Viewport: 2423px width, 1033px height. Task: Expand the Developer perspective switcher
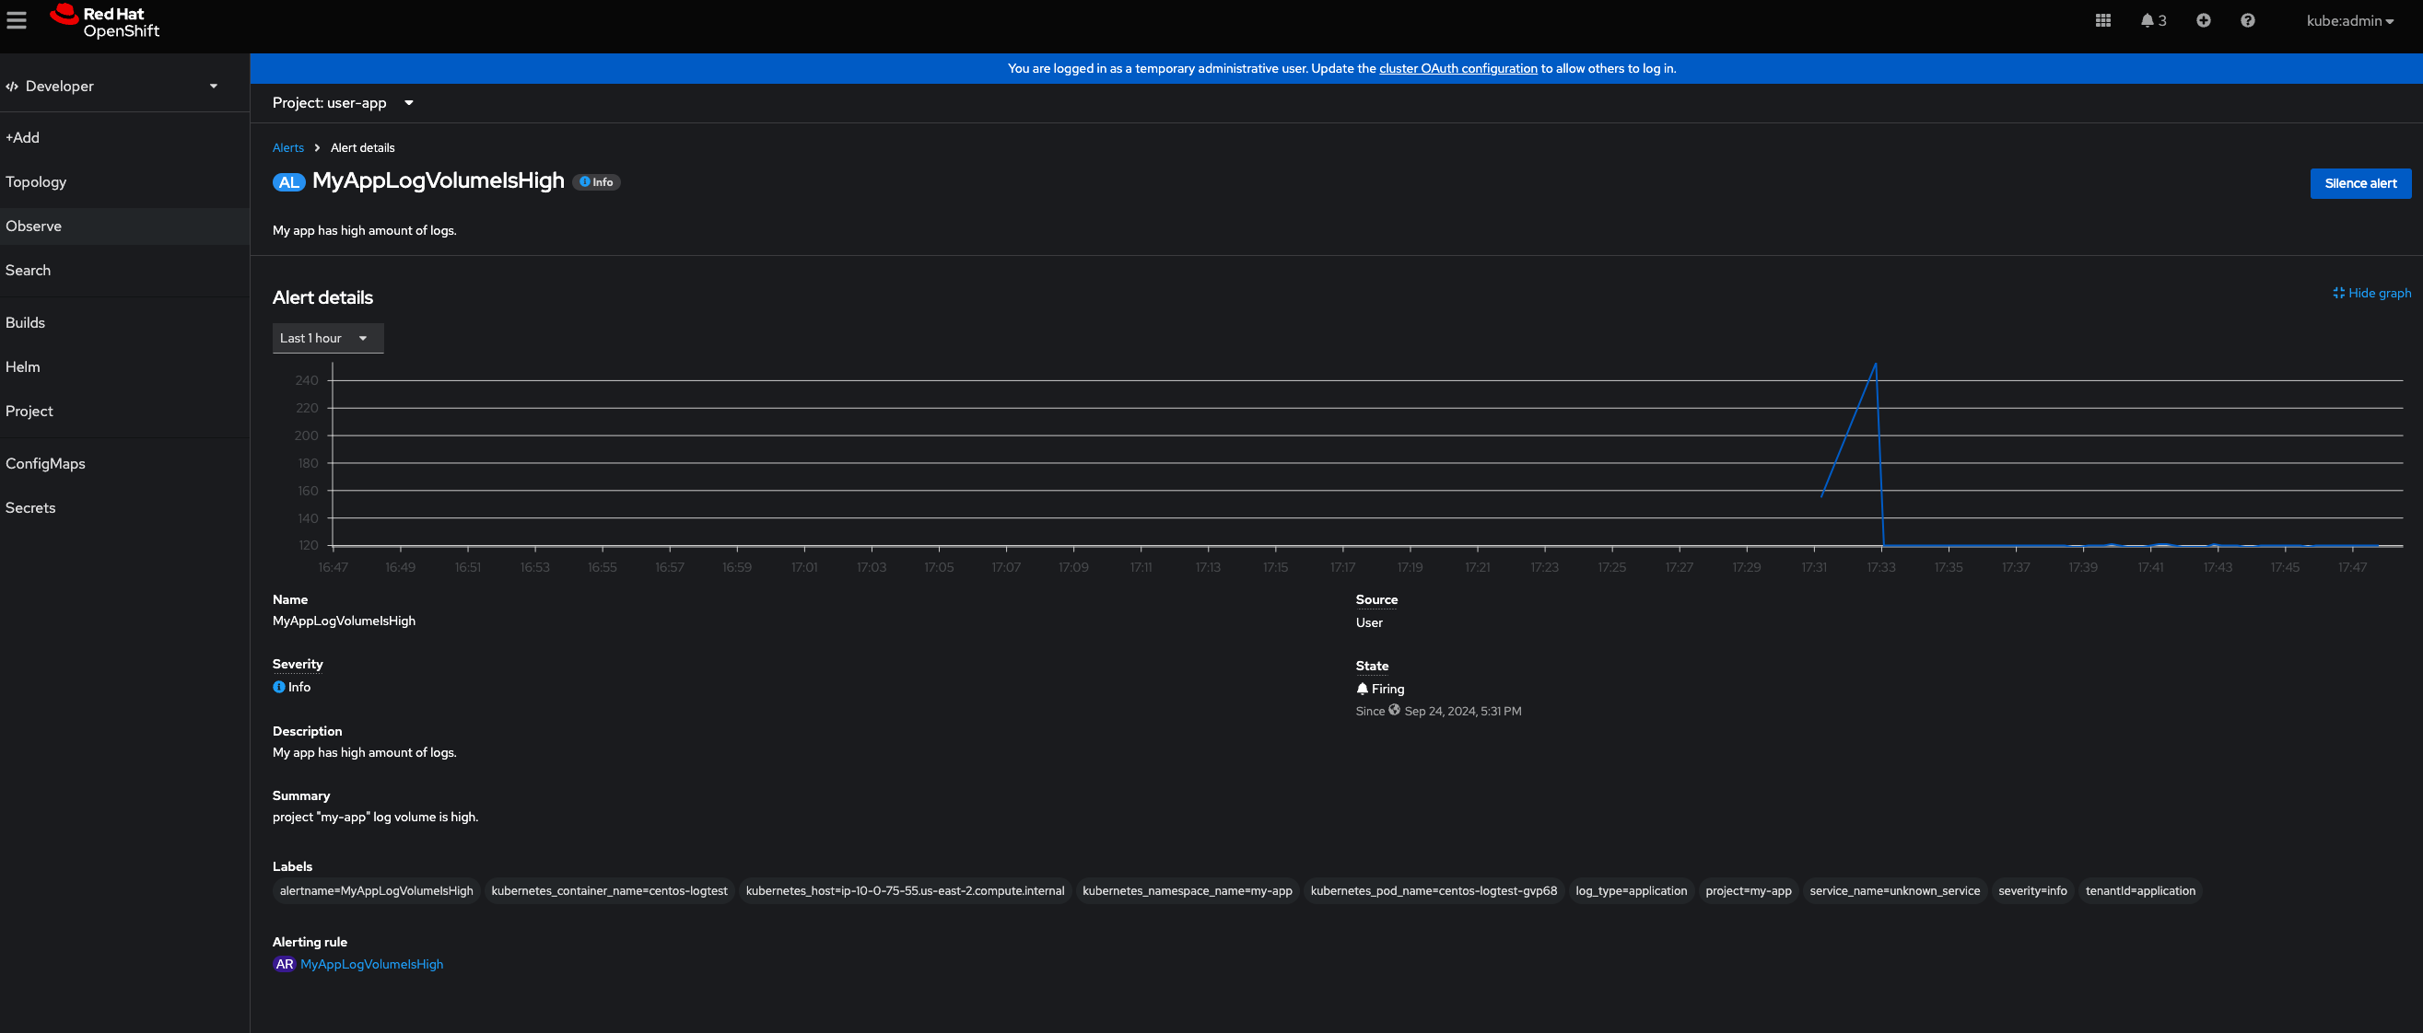pyautogui.click(x=111, y=87)
